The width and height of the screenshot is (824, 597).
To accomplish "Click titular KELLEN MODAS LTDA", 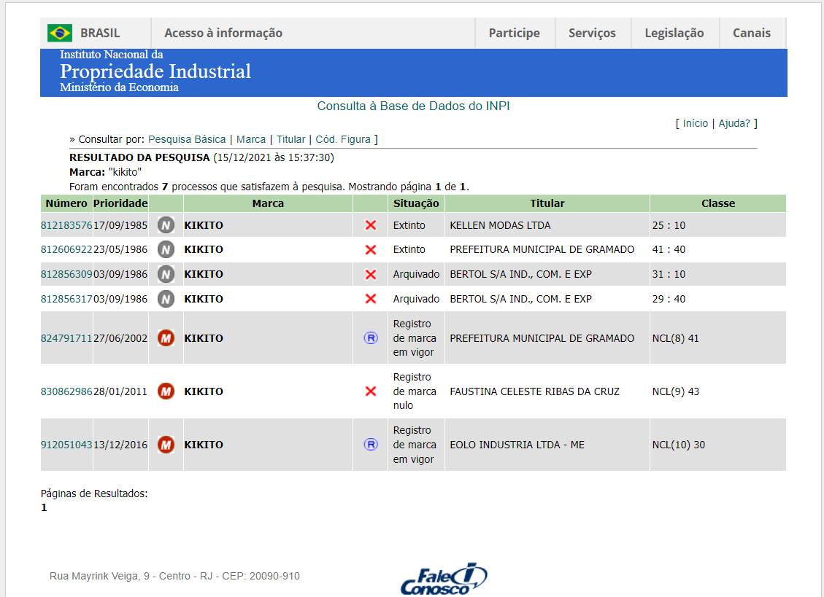I will 500,225.
